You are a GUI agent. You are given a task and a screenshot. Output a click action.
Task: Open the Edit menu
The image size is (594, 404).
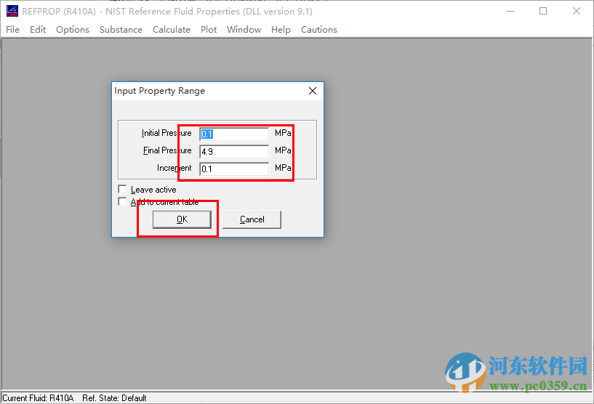pos(38,30)
